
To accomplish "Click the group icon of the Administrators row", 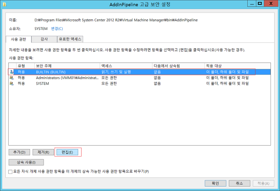I will click(x=12, y=78).
